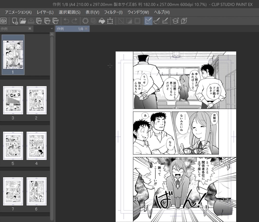The image size is (259, 222).
Task: Open the 選択範囲(S) menu
Action: 69,12
